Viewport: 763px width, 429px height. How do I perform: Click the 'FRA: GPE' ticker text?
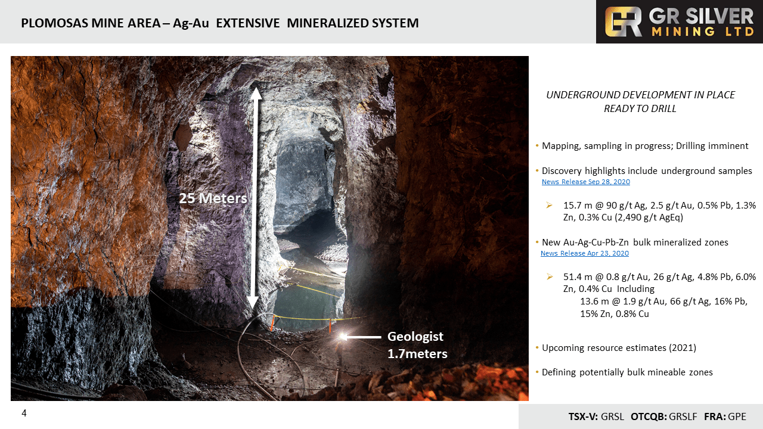pos(725,417)
